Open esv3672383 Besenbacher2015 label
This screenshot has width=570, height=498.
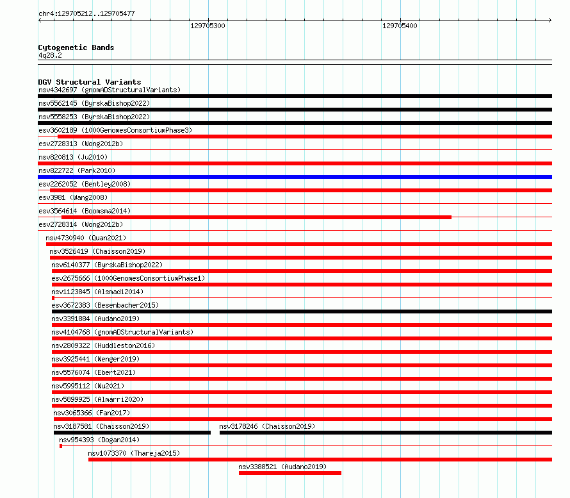point(105,305)
